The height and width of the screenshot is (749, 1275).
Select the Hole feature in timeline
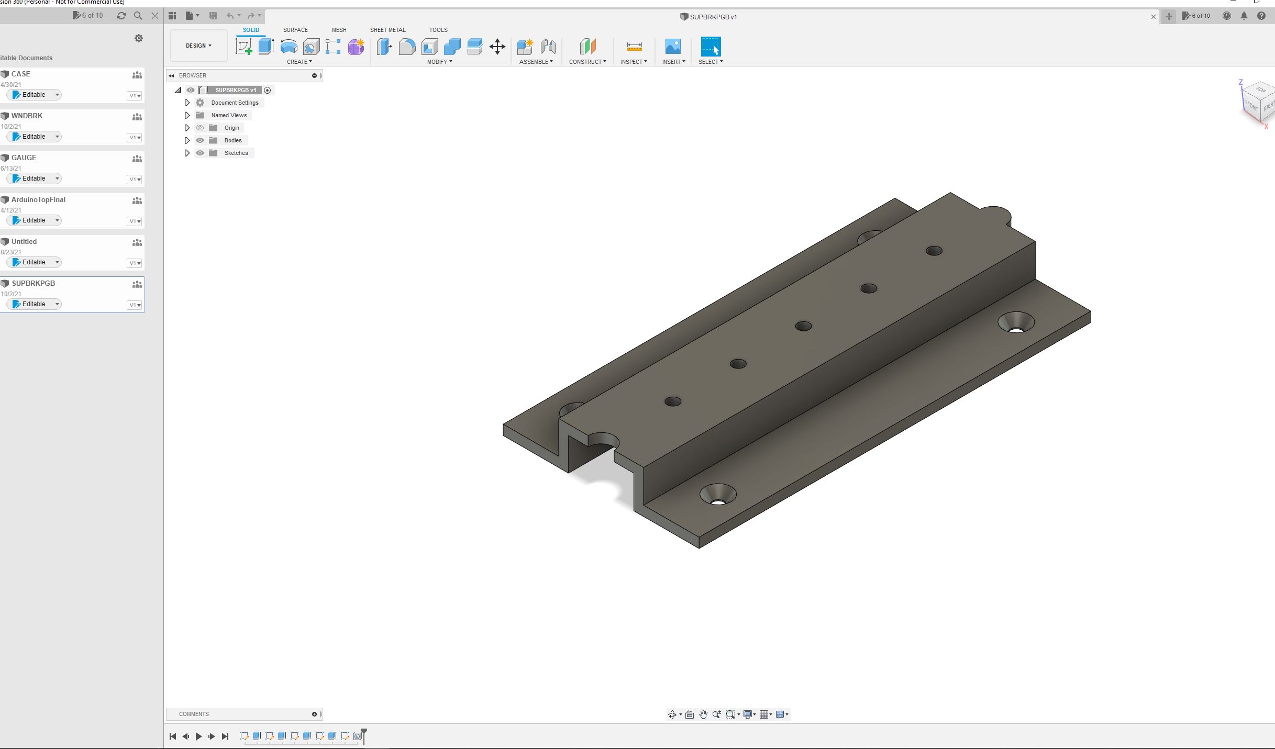tap(357, 736)
